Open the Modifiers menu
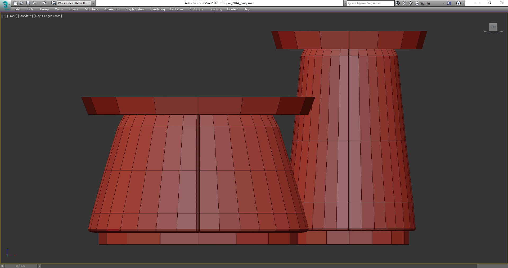The height and width of the screenshot is (268, 508). [x=91, y=9]
